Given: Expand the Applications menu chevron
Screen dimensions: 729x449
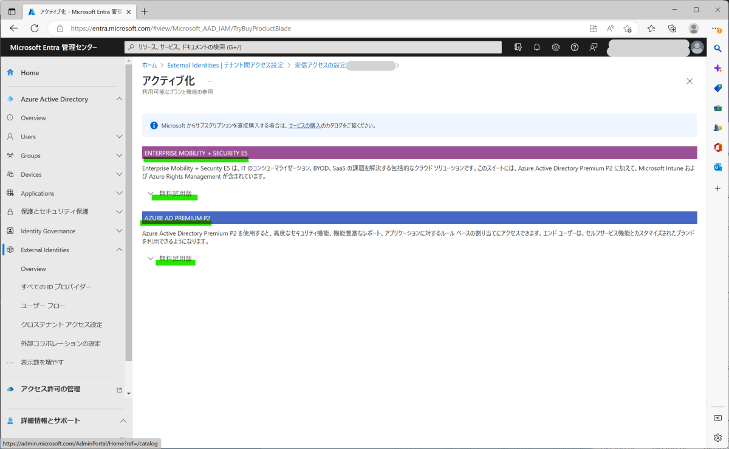Looking at the screenshot, I should tap(119, 193).
